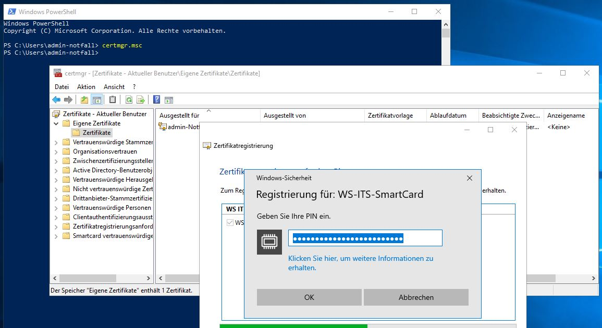Click the certificate icon beside admin-Not entry

(x=163, y=127)
